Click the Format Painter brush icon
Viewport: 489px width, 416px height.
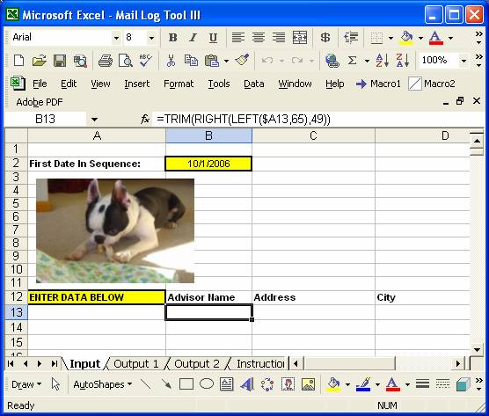click(243, 60)
